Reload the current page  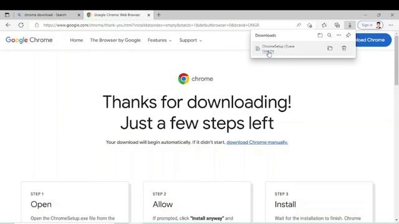click(x=21, y=25)
